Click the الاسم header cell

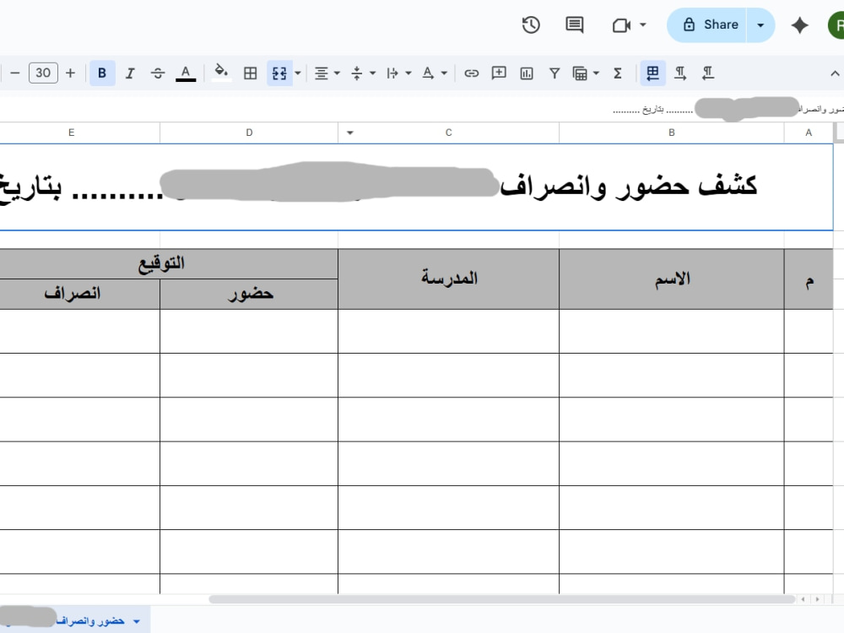(x=672, y=279)
